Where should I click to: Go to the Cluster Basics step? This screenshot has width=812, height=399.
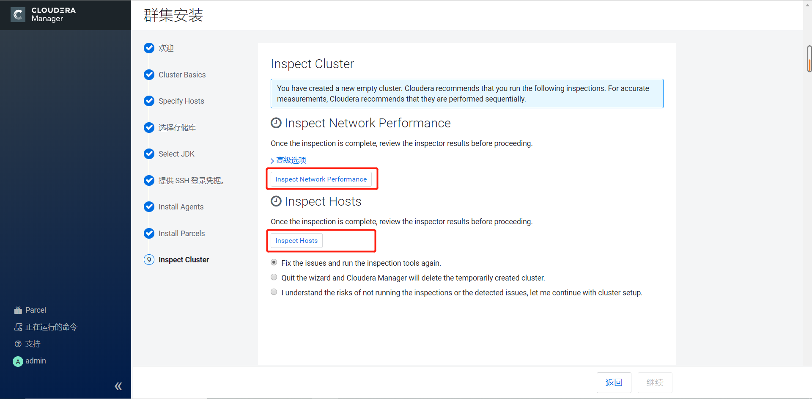(182, 75)
